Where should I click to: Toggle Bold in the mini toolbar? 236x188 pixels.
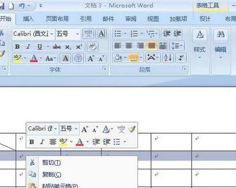pos(32,142)
